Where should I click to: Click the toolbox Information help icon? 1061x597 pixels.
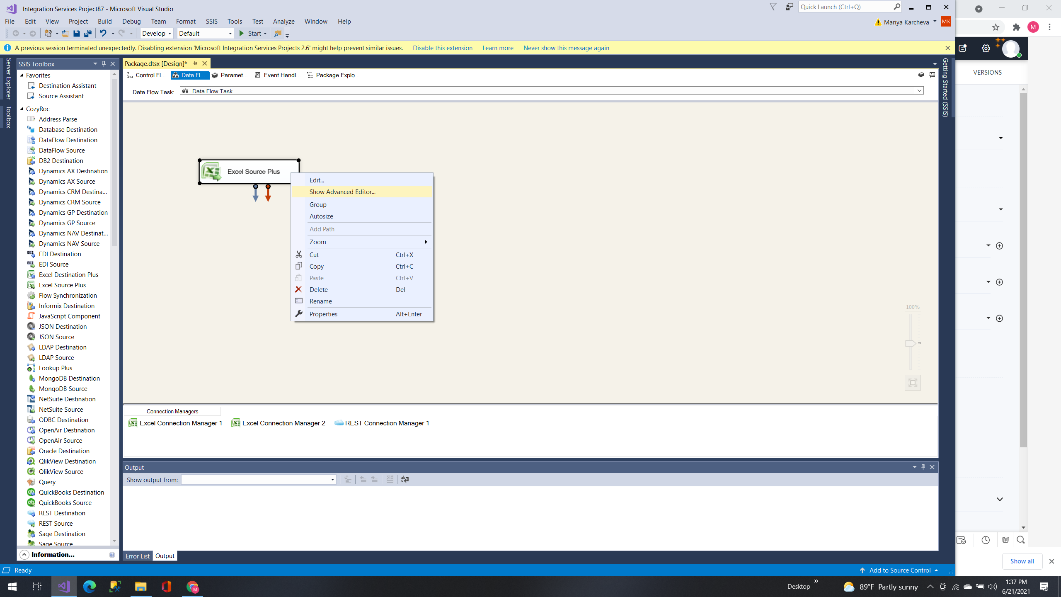112,555
